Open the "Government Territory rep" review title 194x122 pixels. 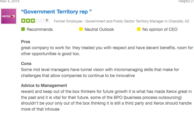(56, 12)
